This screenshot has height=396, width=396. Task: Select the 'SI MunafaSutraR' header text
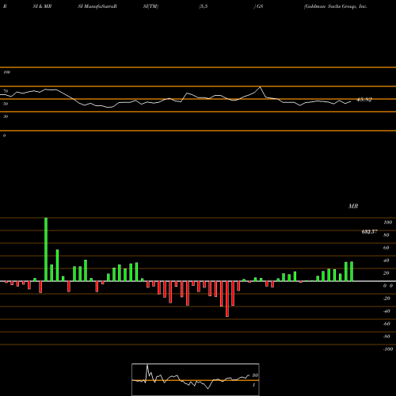tap(97, 6)
